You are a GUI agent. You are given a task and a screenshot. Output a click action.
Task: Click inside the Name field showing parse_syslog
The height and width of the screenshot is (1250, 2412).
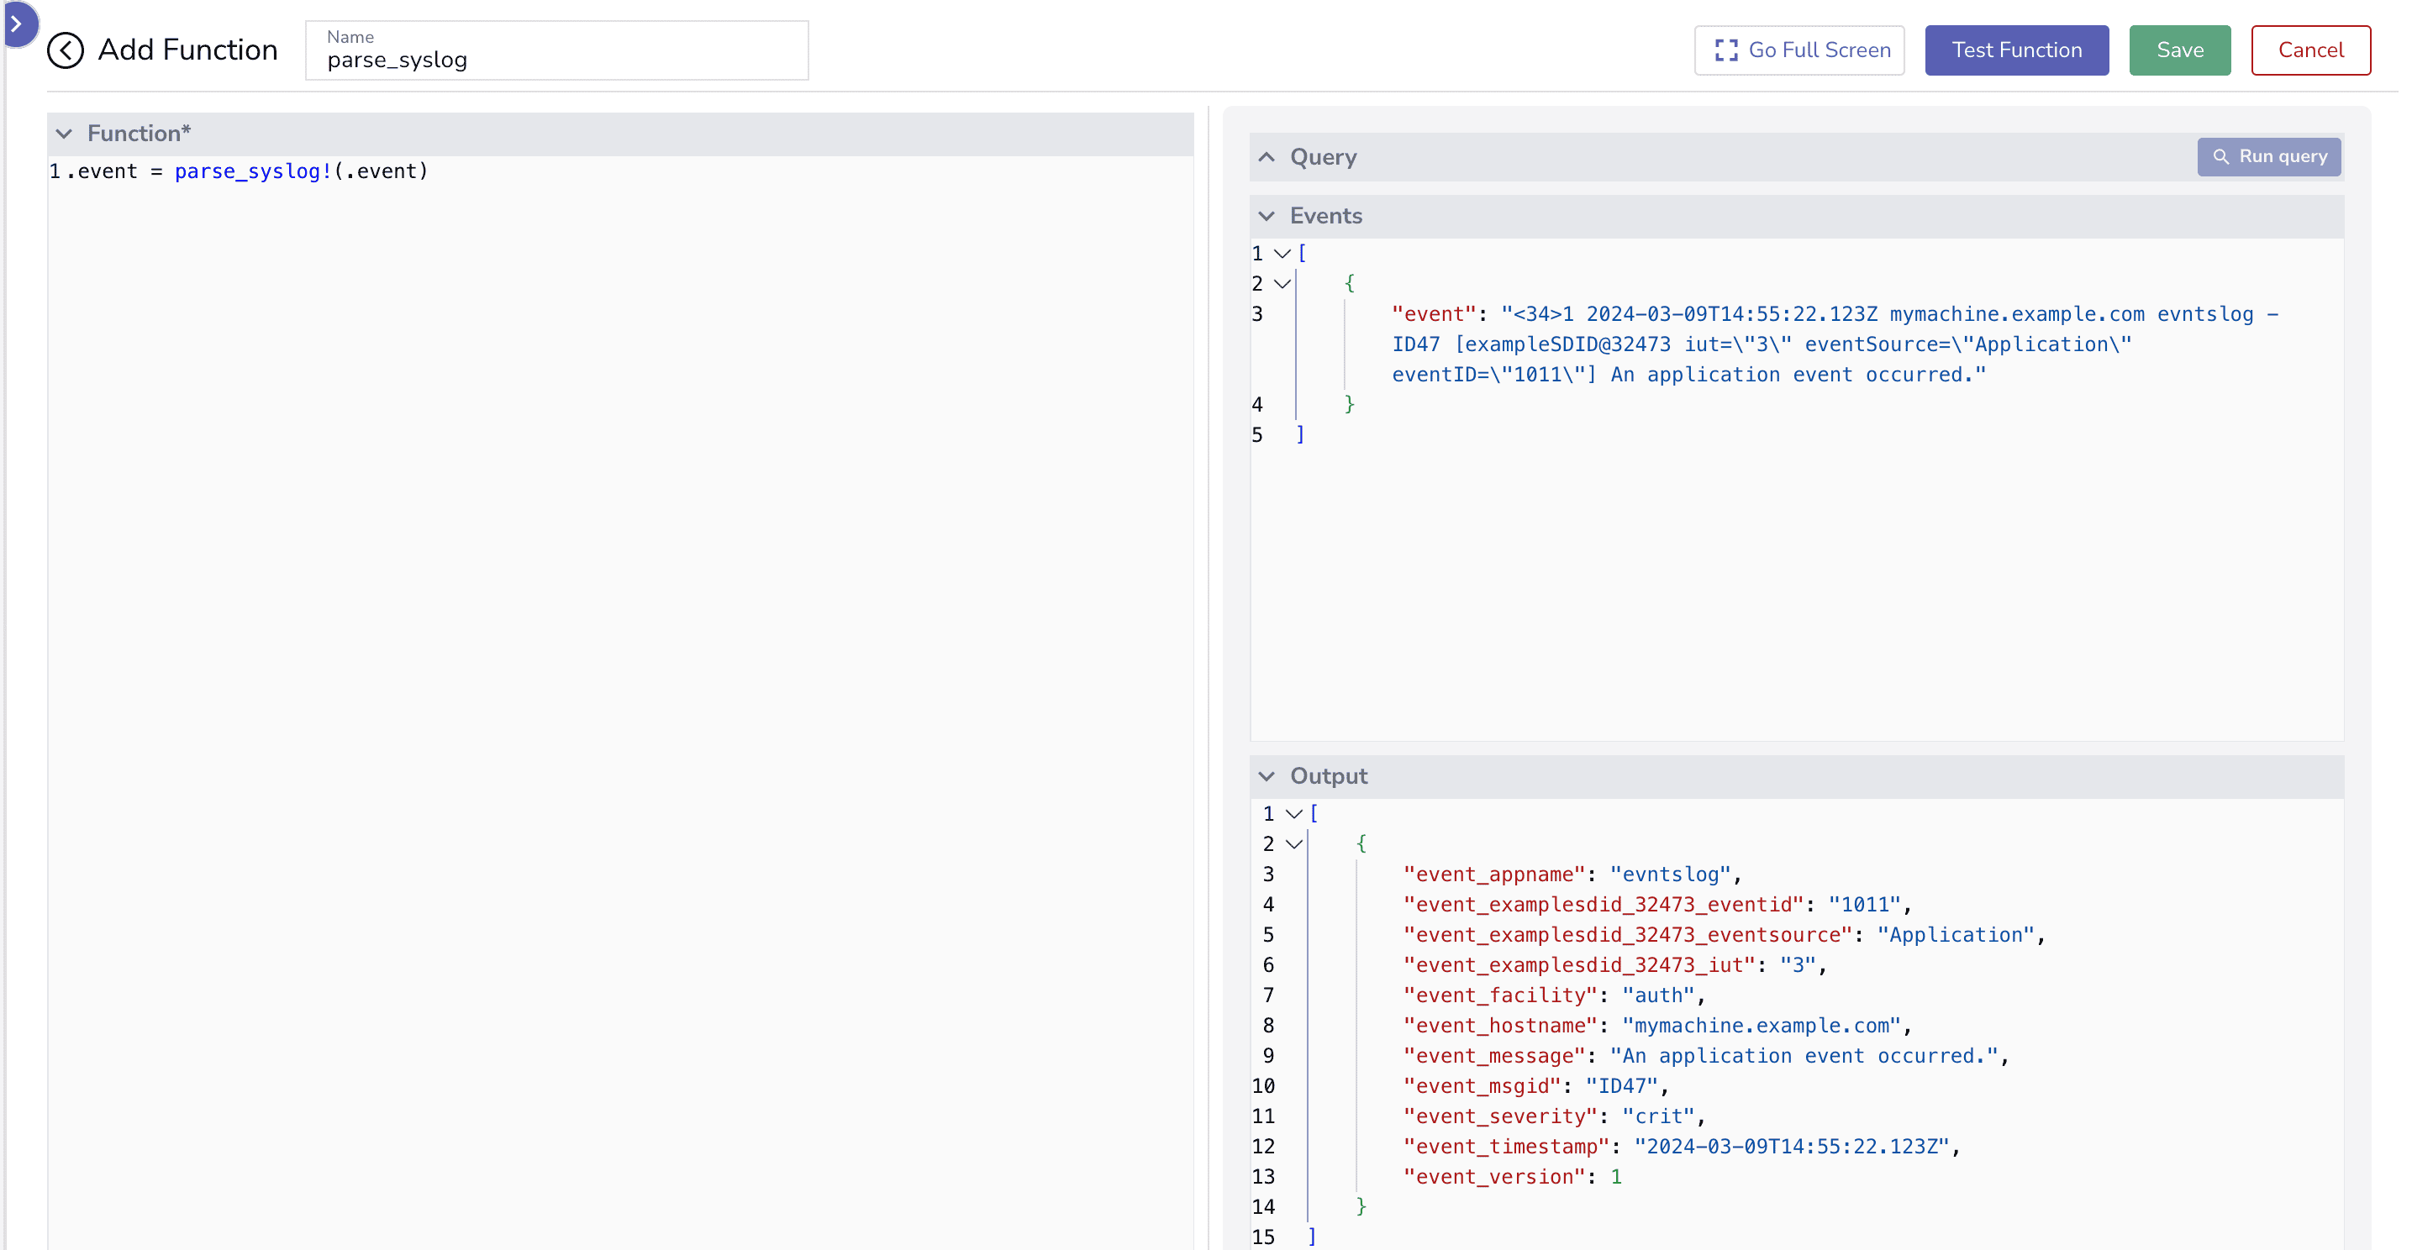[x=556, y=59]
